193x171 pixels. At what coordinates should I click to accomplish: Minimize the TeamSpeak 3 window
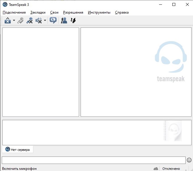[161, 4]
